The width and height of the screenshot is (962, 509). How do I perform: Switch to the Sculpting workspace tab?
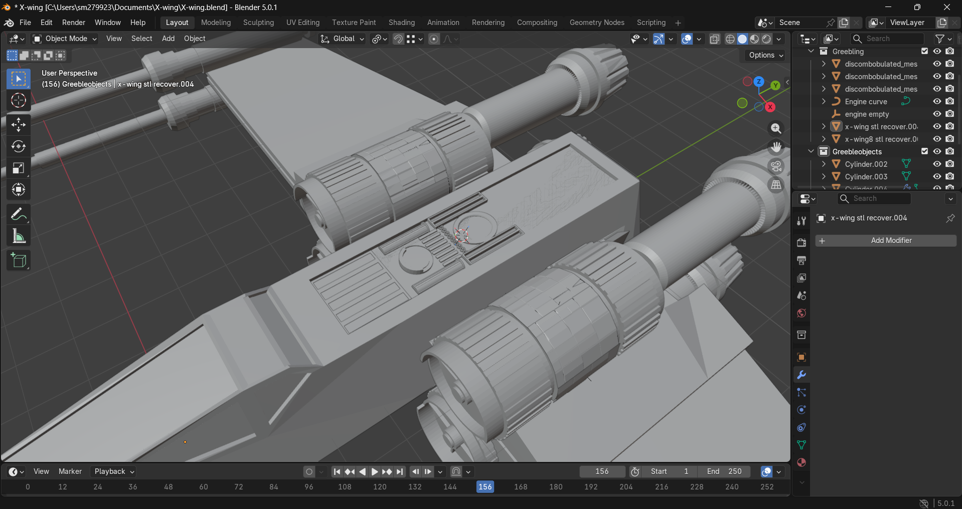point(258,23)
